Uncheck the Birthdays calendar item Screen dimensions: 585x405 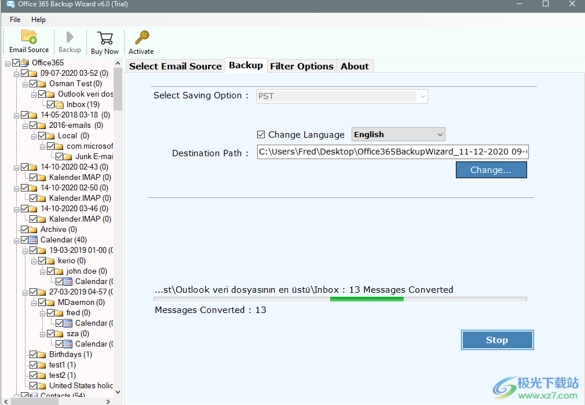click(x=34, y=354)
